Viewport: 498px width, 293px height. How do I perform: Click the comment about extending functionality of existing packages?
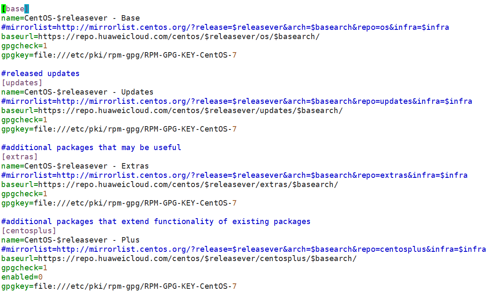156,222
